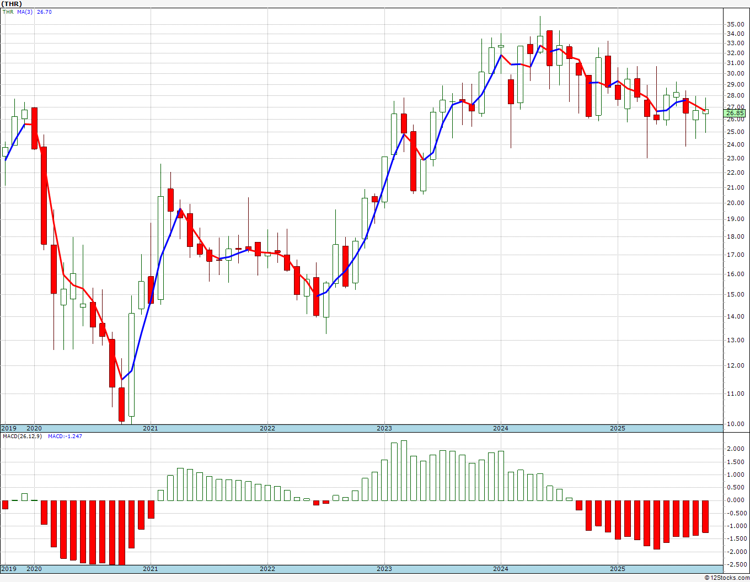
Task: Click the 0.000 MACD axis label
Action: [735, 500]
